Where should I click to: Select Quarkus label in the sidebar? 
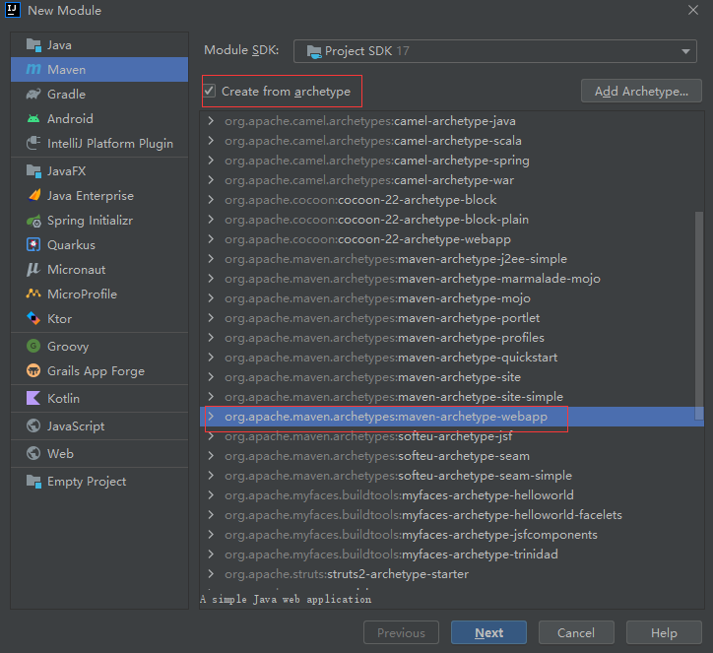(71, 244)
